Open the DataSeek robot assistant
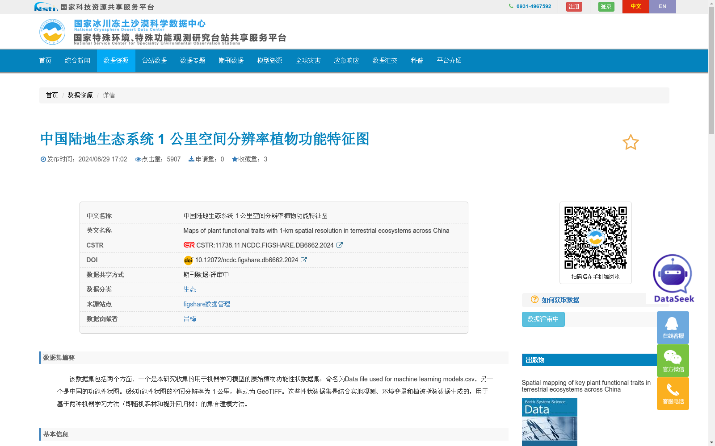 pyautogui.click(x=673, y=279)
